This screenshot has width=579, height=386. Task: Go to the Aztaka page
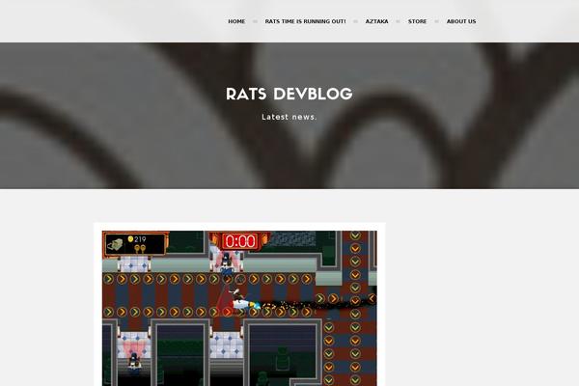coord(376,21)
